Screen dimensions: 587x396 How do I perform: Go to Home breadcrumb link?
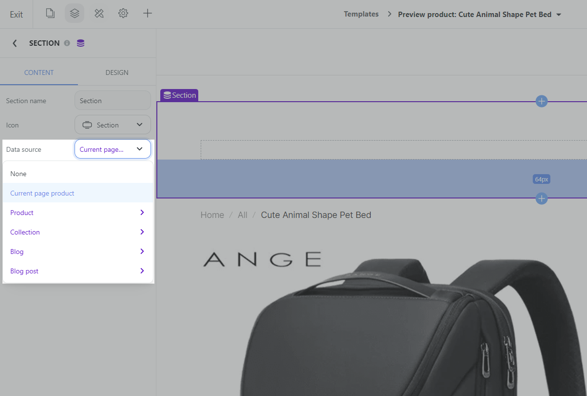[x=212, y=215]
